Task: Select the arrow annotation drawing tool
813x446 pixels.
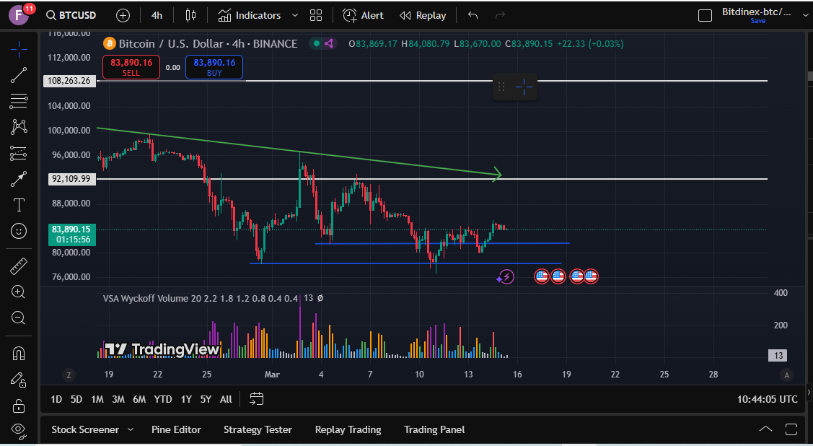Action: (19, 179)
